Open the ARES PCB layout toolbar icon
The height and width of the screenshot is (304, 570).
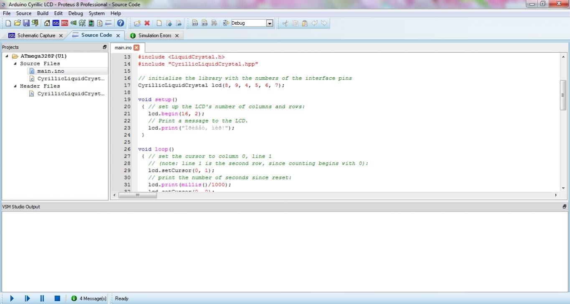(x=64, y=23)
